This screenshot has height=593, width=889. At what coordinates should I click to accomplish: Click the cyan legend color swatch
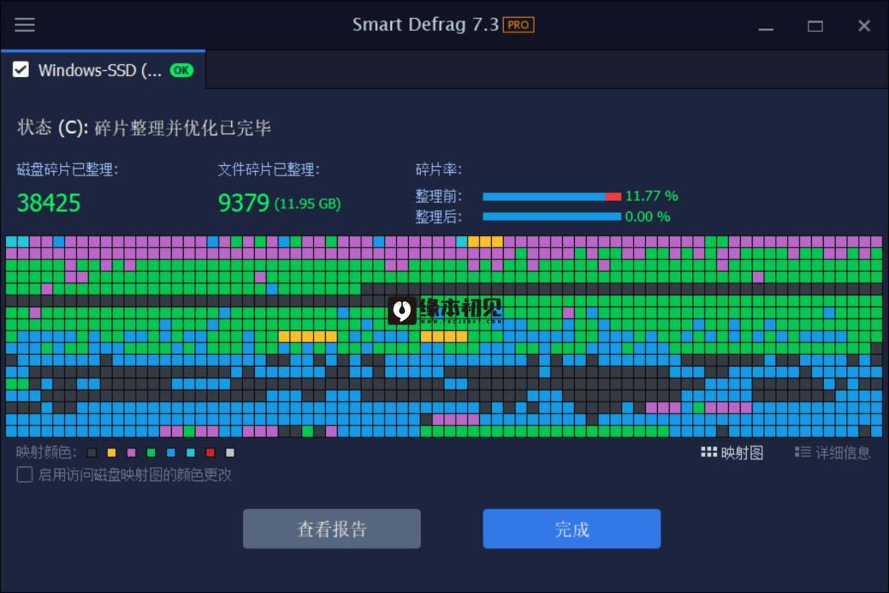click(190, 453)
